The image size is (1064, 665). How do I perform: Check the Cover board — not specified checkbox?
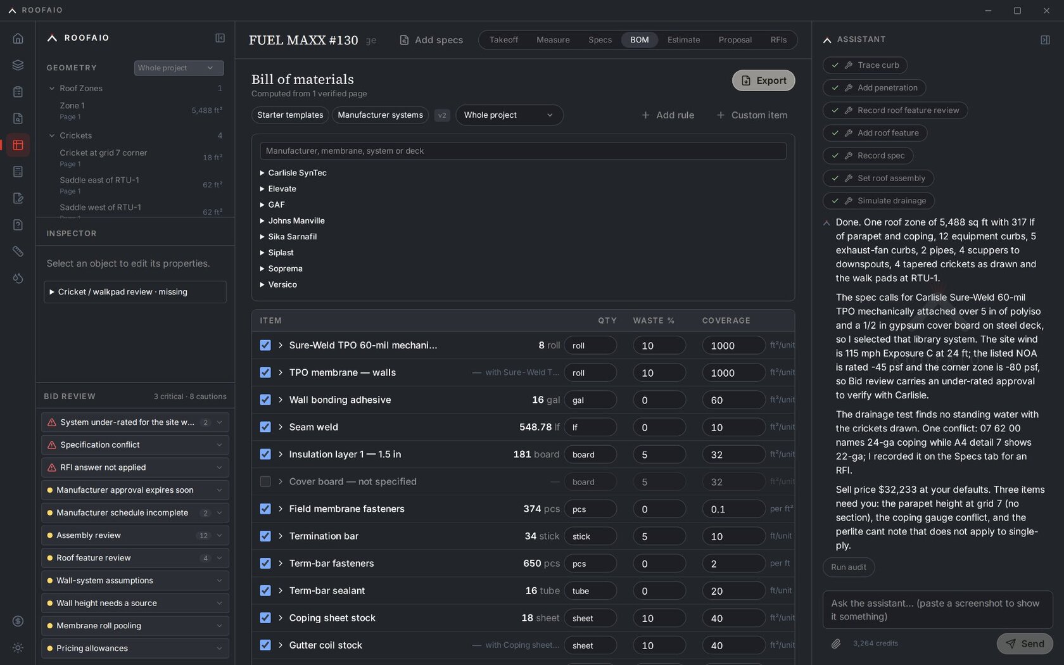(x=265, y=481)
